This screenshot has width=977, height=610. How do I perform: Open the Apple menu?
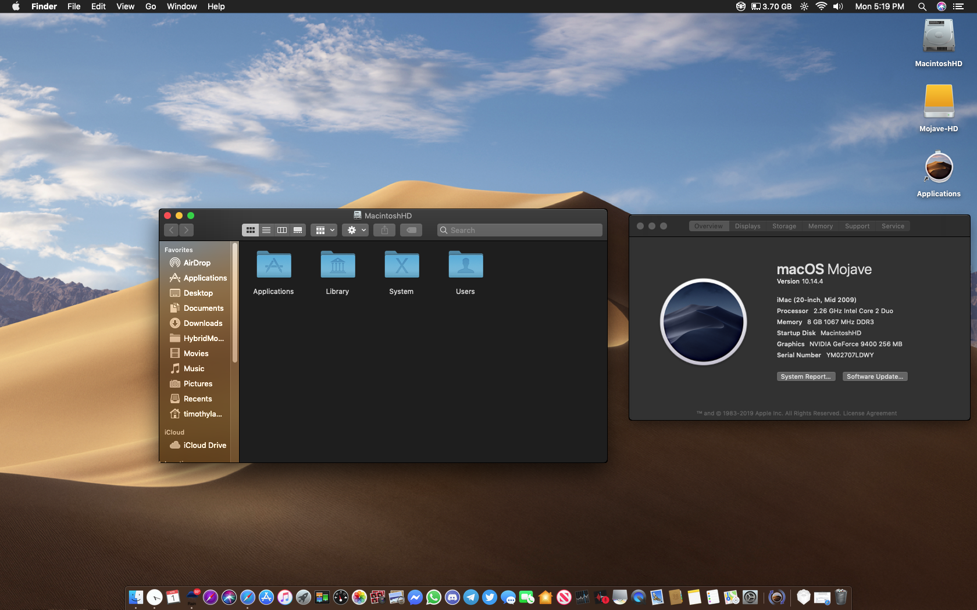pyautogui.click(x=16, y=6)
